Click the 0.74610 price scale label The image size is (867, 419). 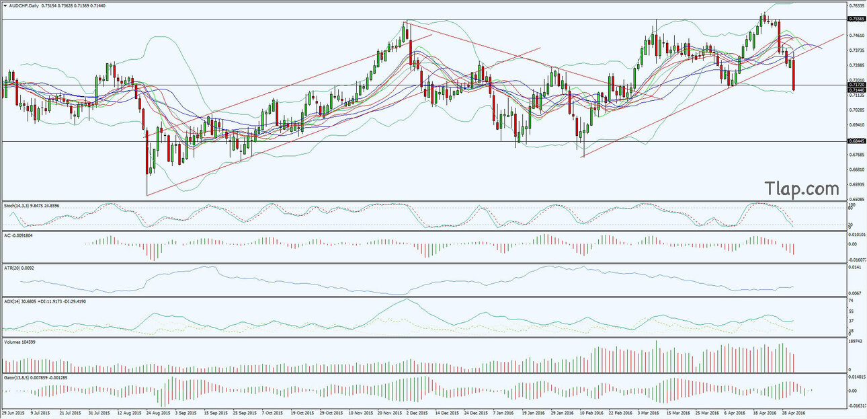click(x=856, y=36)
